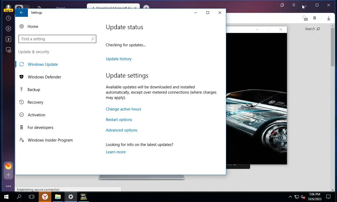This screenshot has width=337, height=202.
Task: Open browser history clock icon in sidebar
Action: point(8,18)
